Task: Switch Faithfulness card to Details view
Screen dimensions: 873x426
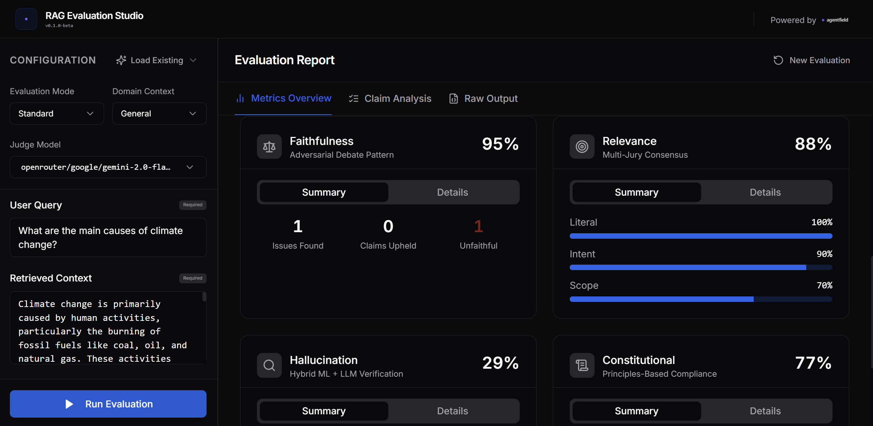Action: tap(453, 192)
